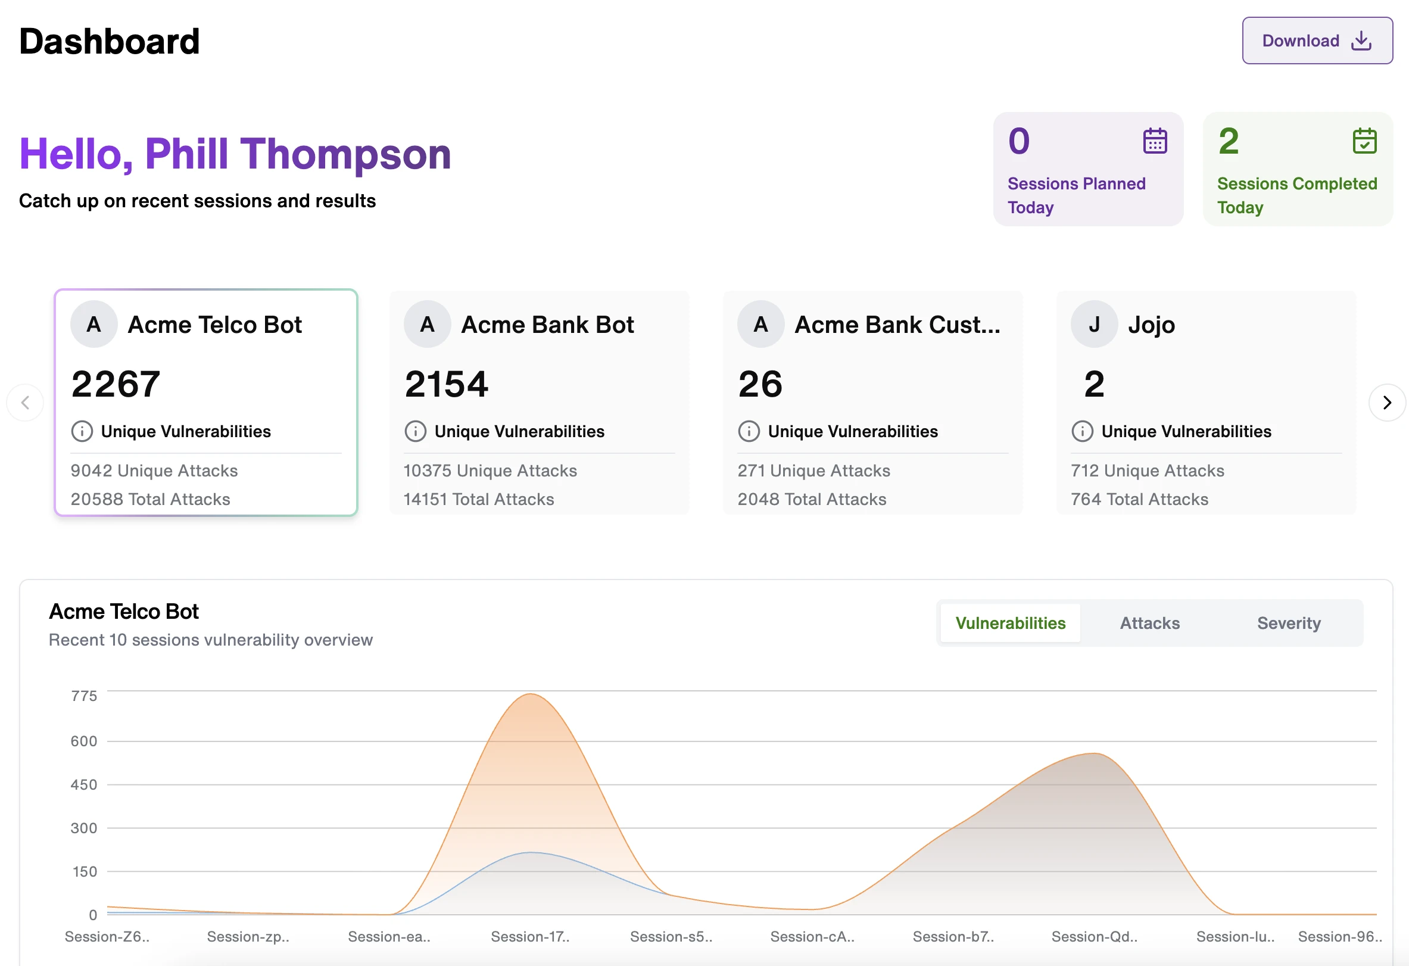
Task: Click the Sessions Planned calendar icon
Action: tap(1154, 141)
